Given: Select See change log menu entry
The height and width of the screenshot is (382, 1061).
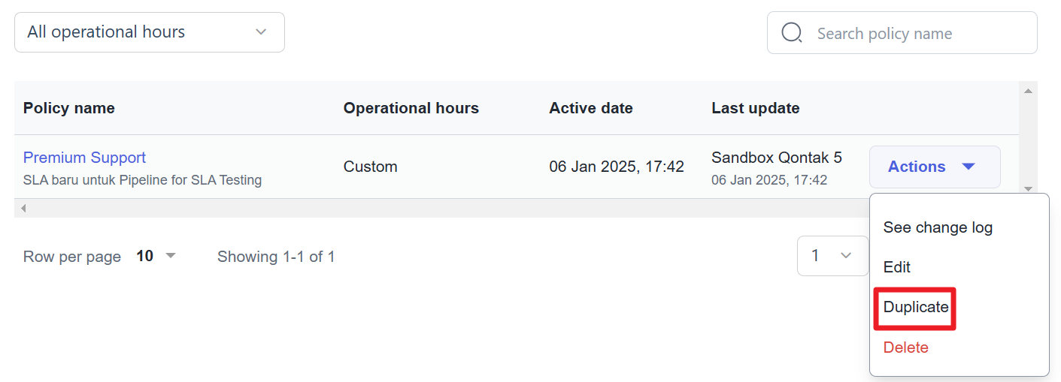Looking at the screenshot, I should [x=938, y=227].
